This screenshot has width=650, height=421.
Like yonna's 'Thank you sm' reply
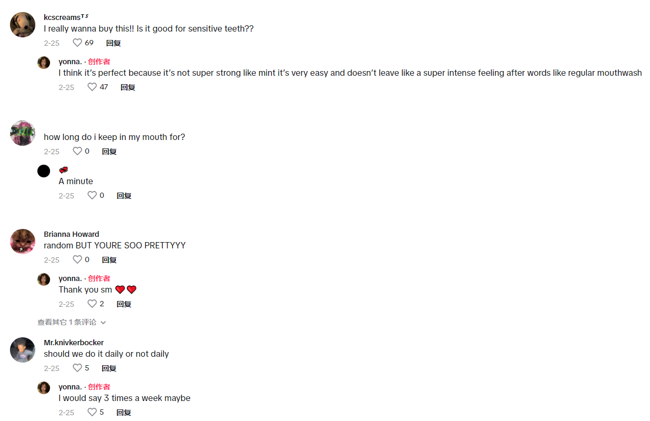point(92,304)
